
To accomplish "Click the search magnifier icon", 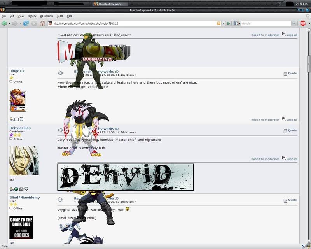I will (x=294, y=23).
